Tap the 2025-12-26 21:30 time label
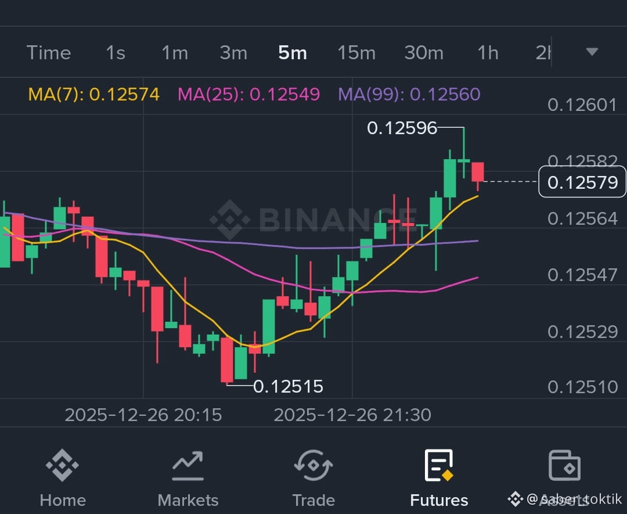Screen dimensions: 627x514 click(x=352, y=415)
